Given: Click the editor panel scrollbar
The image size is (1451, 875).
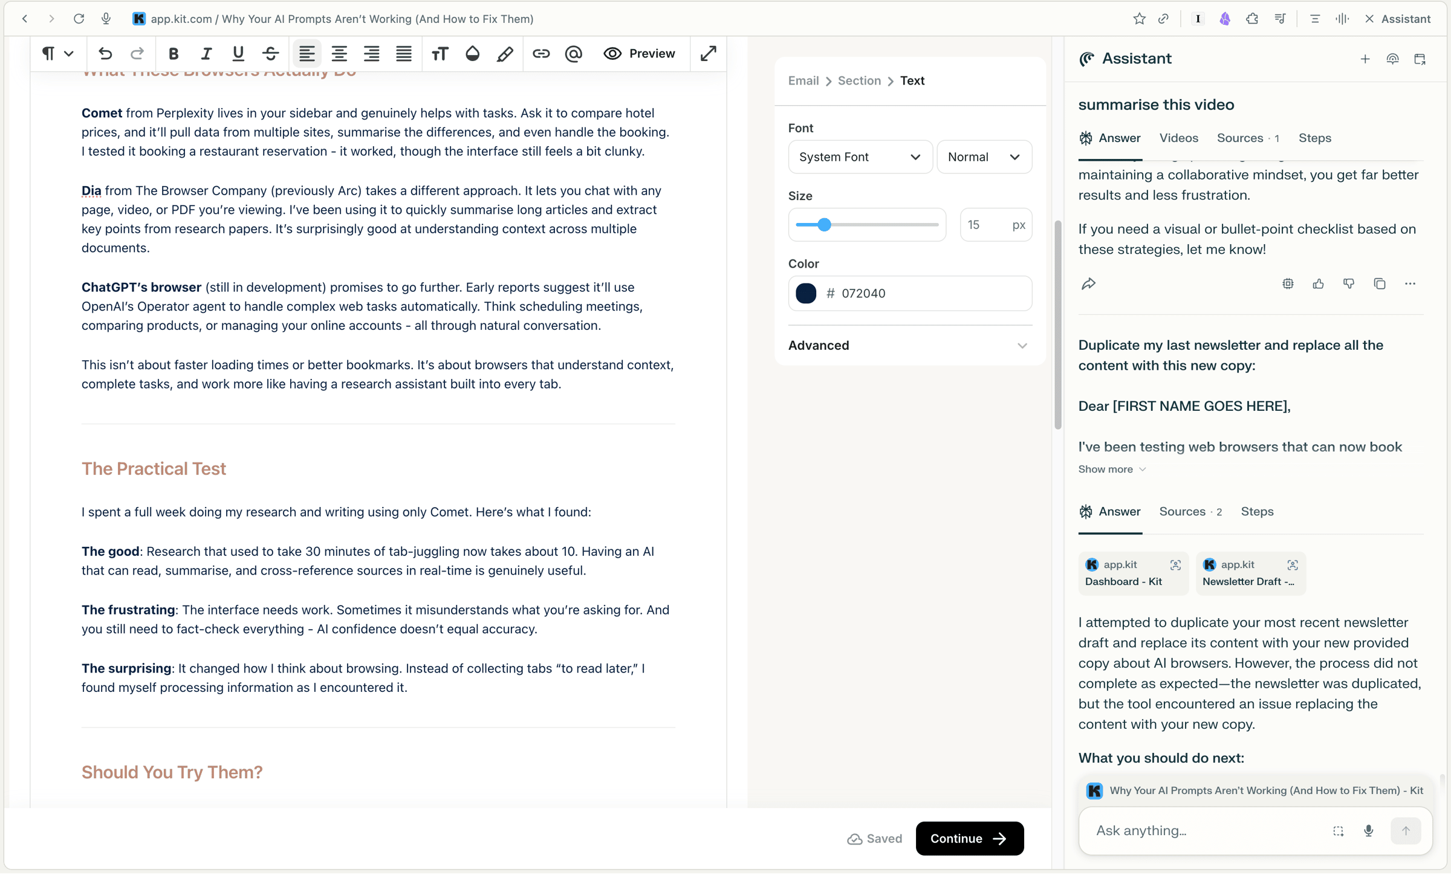Looking at the screenshot, I should (x=1057, y=325).
